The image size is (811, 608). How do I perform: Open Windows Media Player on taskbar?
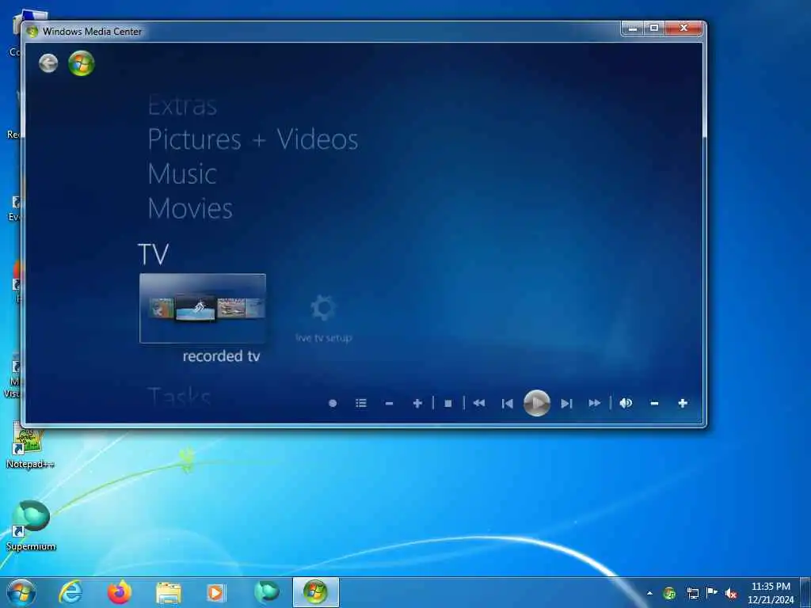pyautogui.click(x=216, y=592)
